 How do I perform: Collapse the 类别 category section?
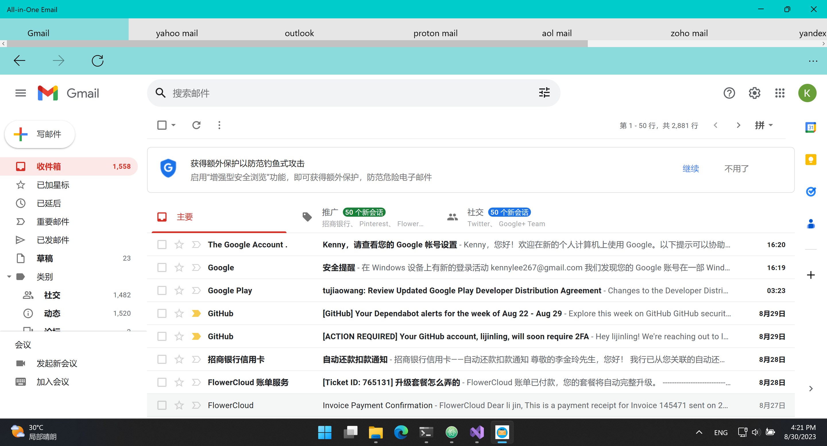click(x=9, y=277)
